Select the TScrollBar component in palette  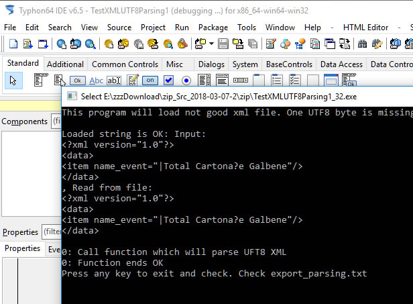click(x=241, y=80)
